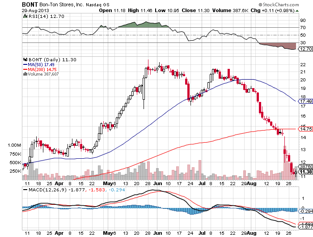Screen dimensions: 313x237
Task: Click the red MA(200) line swatch
Action: coord(25,69)
